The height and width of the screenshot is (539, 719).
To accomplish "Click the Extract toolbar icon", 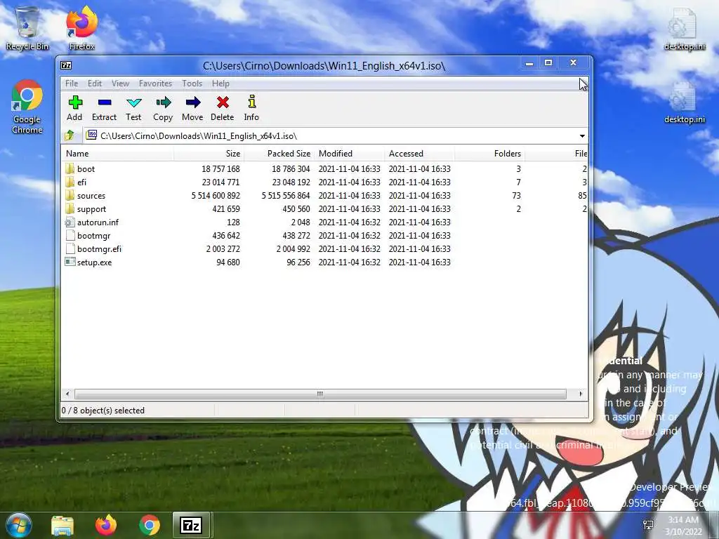I will (105, 102).
